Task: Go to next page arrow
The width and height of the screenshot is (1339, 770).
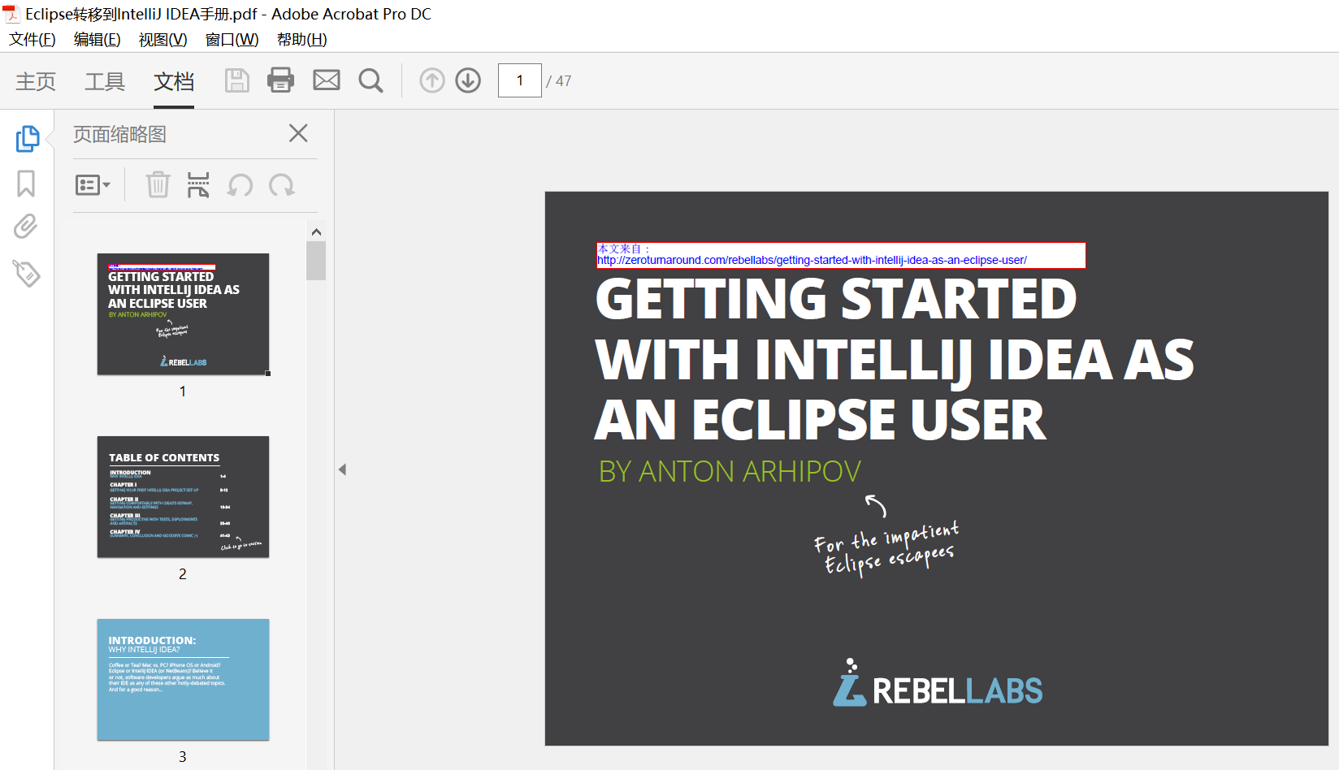Action: click(468, 80)
